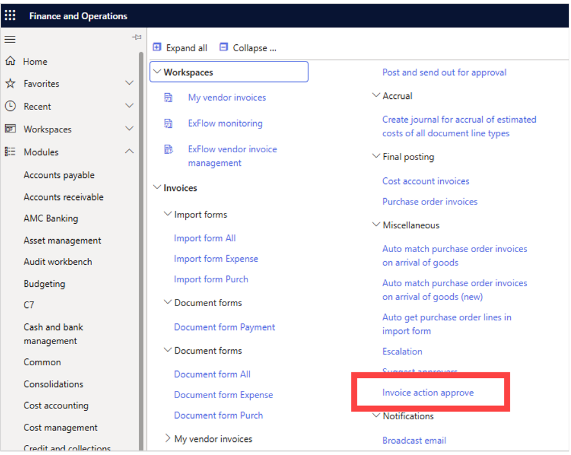Open the app launcher waffle icon

click(10, 15)
